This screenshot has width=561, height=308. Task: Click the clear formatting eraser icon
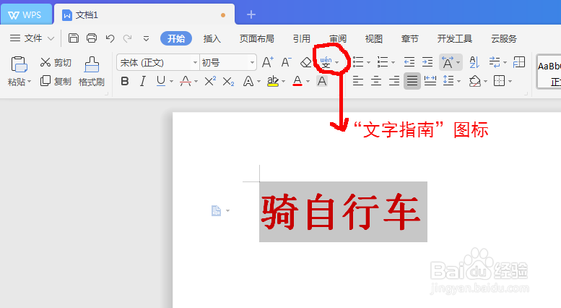(305, 63)
